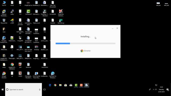Open VMware Workstation desktop shortcut
This screenshot has width=171, height=96.
click(4, 13)
